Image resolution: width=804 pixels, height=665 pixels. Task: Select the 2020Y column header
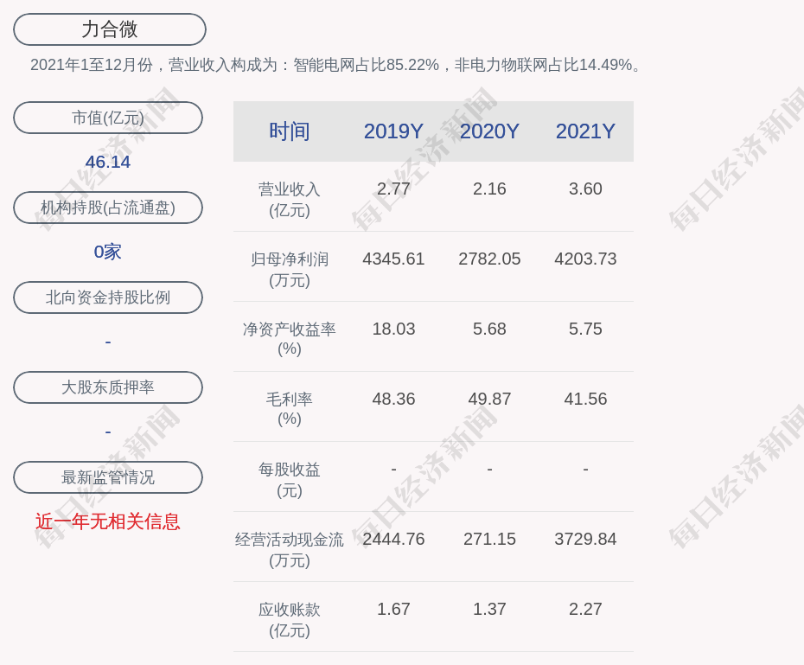(x=489, y=131)
